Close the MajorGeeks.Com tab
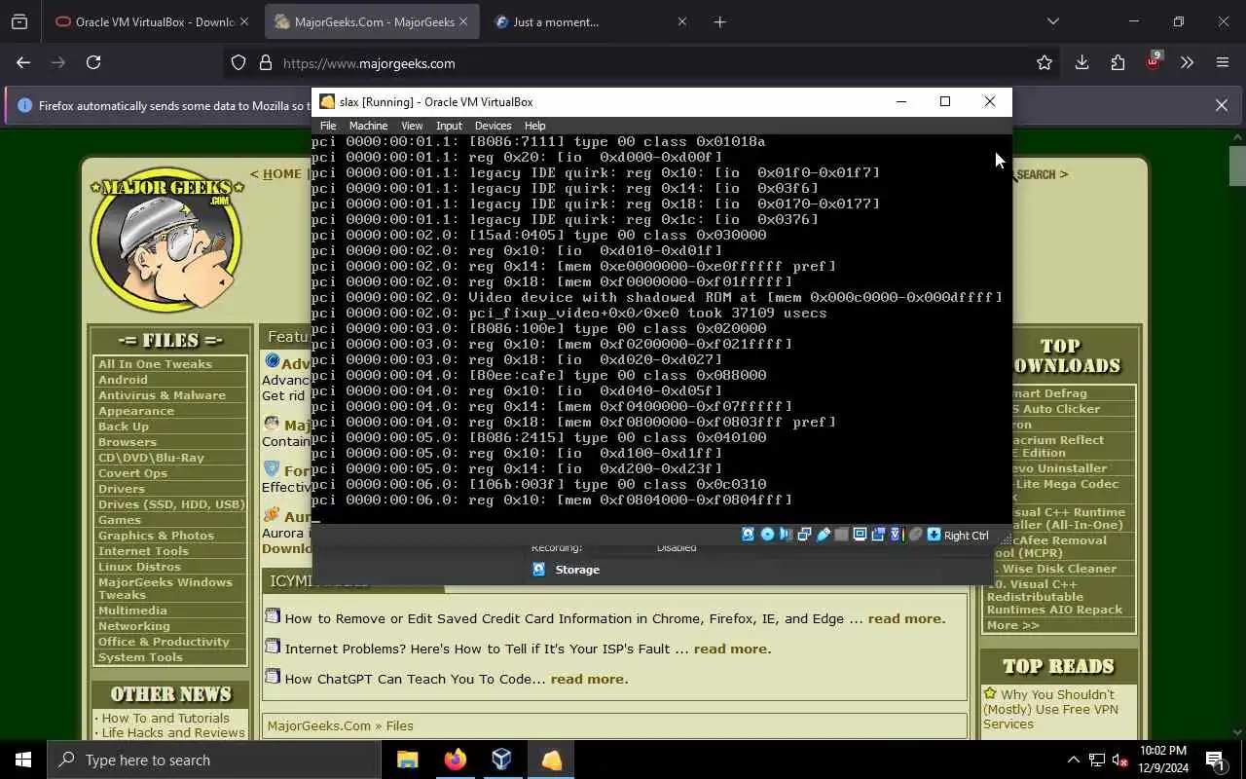The width and height of the screenshot is (1246, 779). [463, 21]
